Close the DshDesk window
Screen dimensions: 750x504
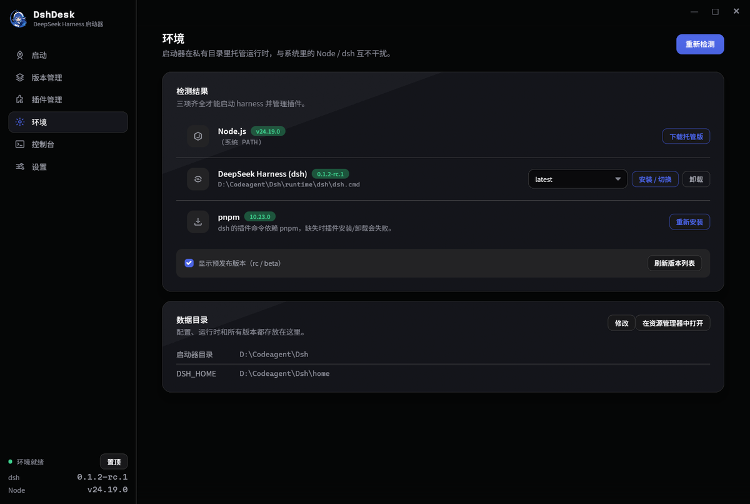point(735,11)
